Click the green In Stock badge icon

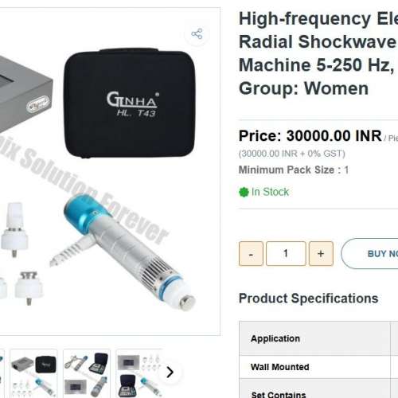pos(244,192)
